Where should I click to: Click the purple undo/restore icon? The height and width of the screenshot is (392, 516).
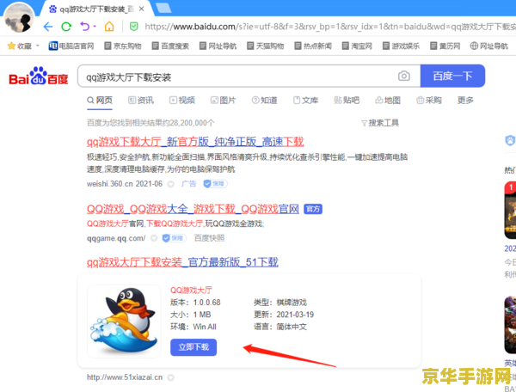pos(85,27)
